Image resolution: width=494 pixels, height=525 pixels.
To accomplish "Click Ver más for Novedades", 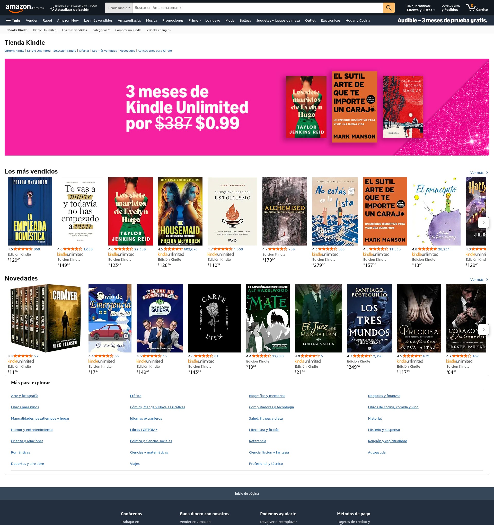I will (479, 280).
